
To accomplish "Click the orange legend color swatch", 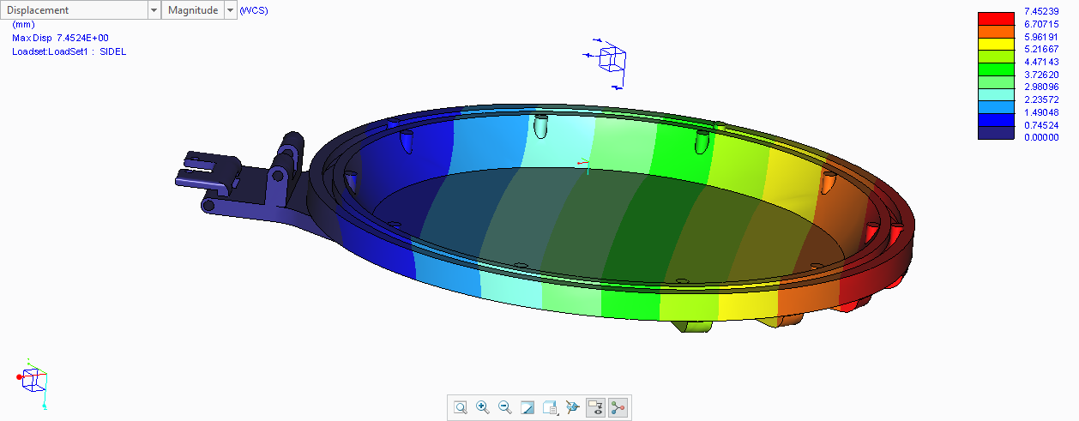I will (995, 31).
